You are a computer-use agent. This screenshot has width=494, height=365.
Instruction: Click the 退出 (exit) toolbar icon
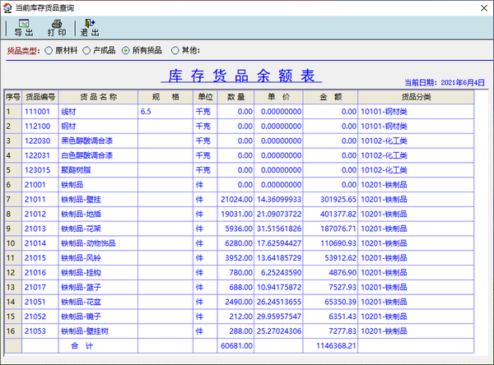point(90,28)
